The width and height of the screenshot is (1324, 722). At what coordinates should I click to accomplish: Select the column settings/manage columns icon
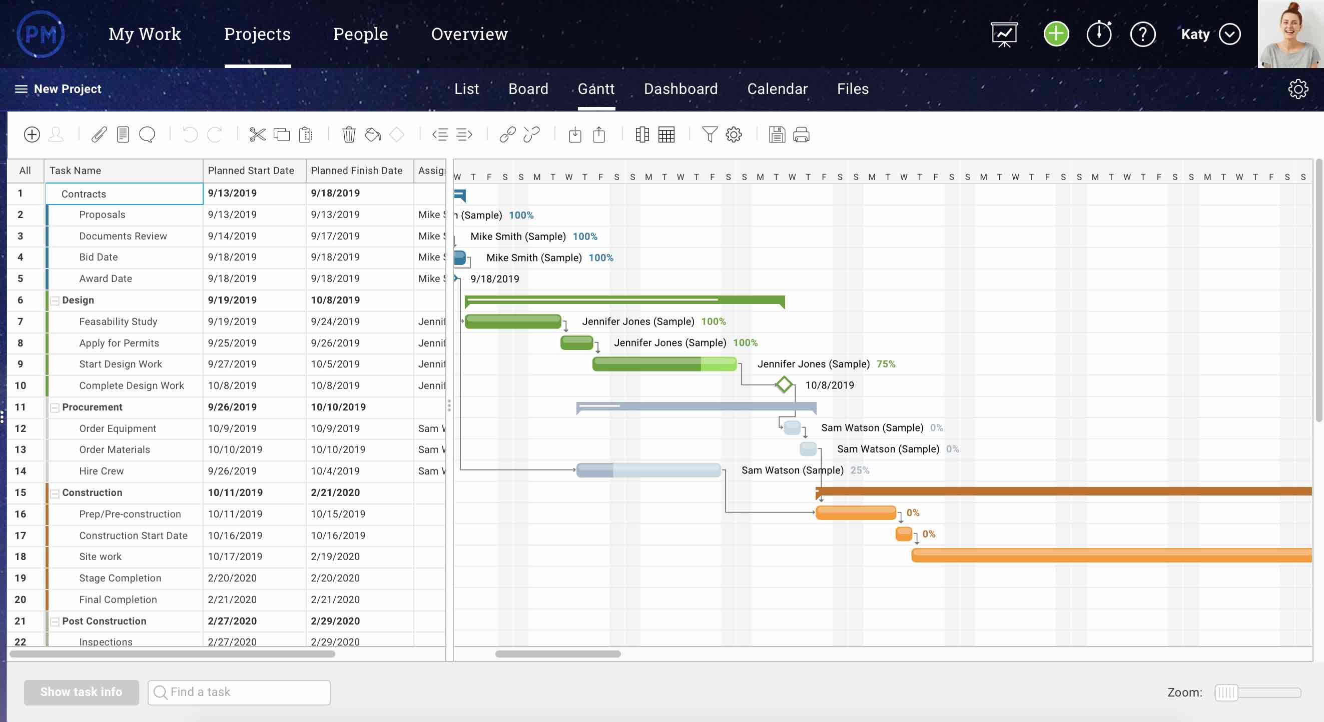coord(641,134)
